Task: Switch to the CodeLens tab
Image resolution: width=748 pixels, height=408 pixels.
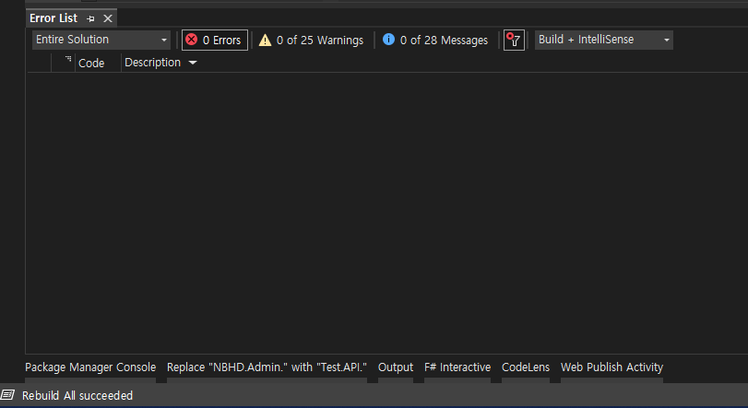Action: click(526, 367)
